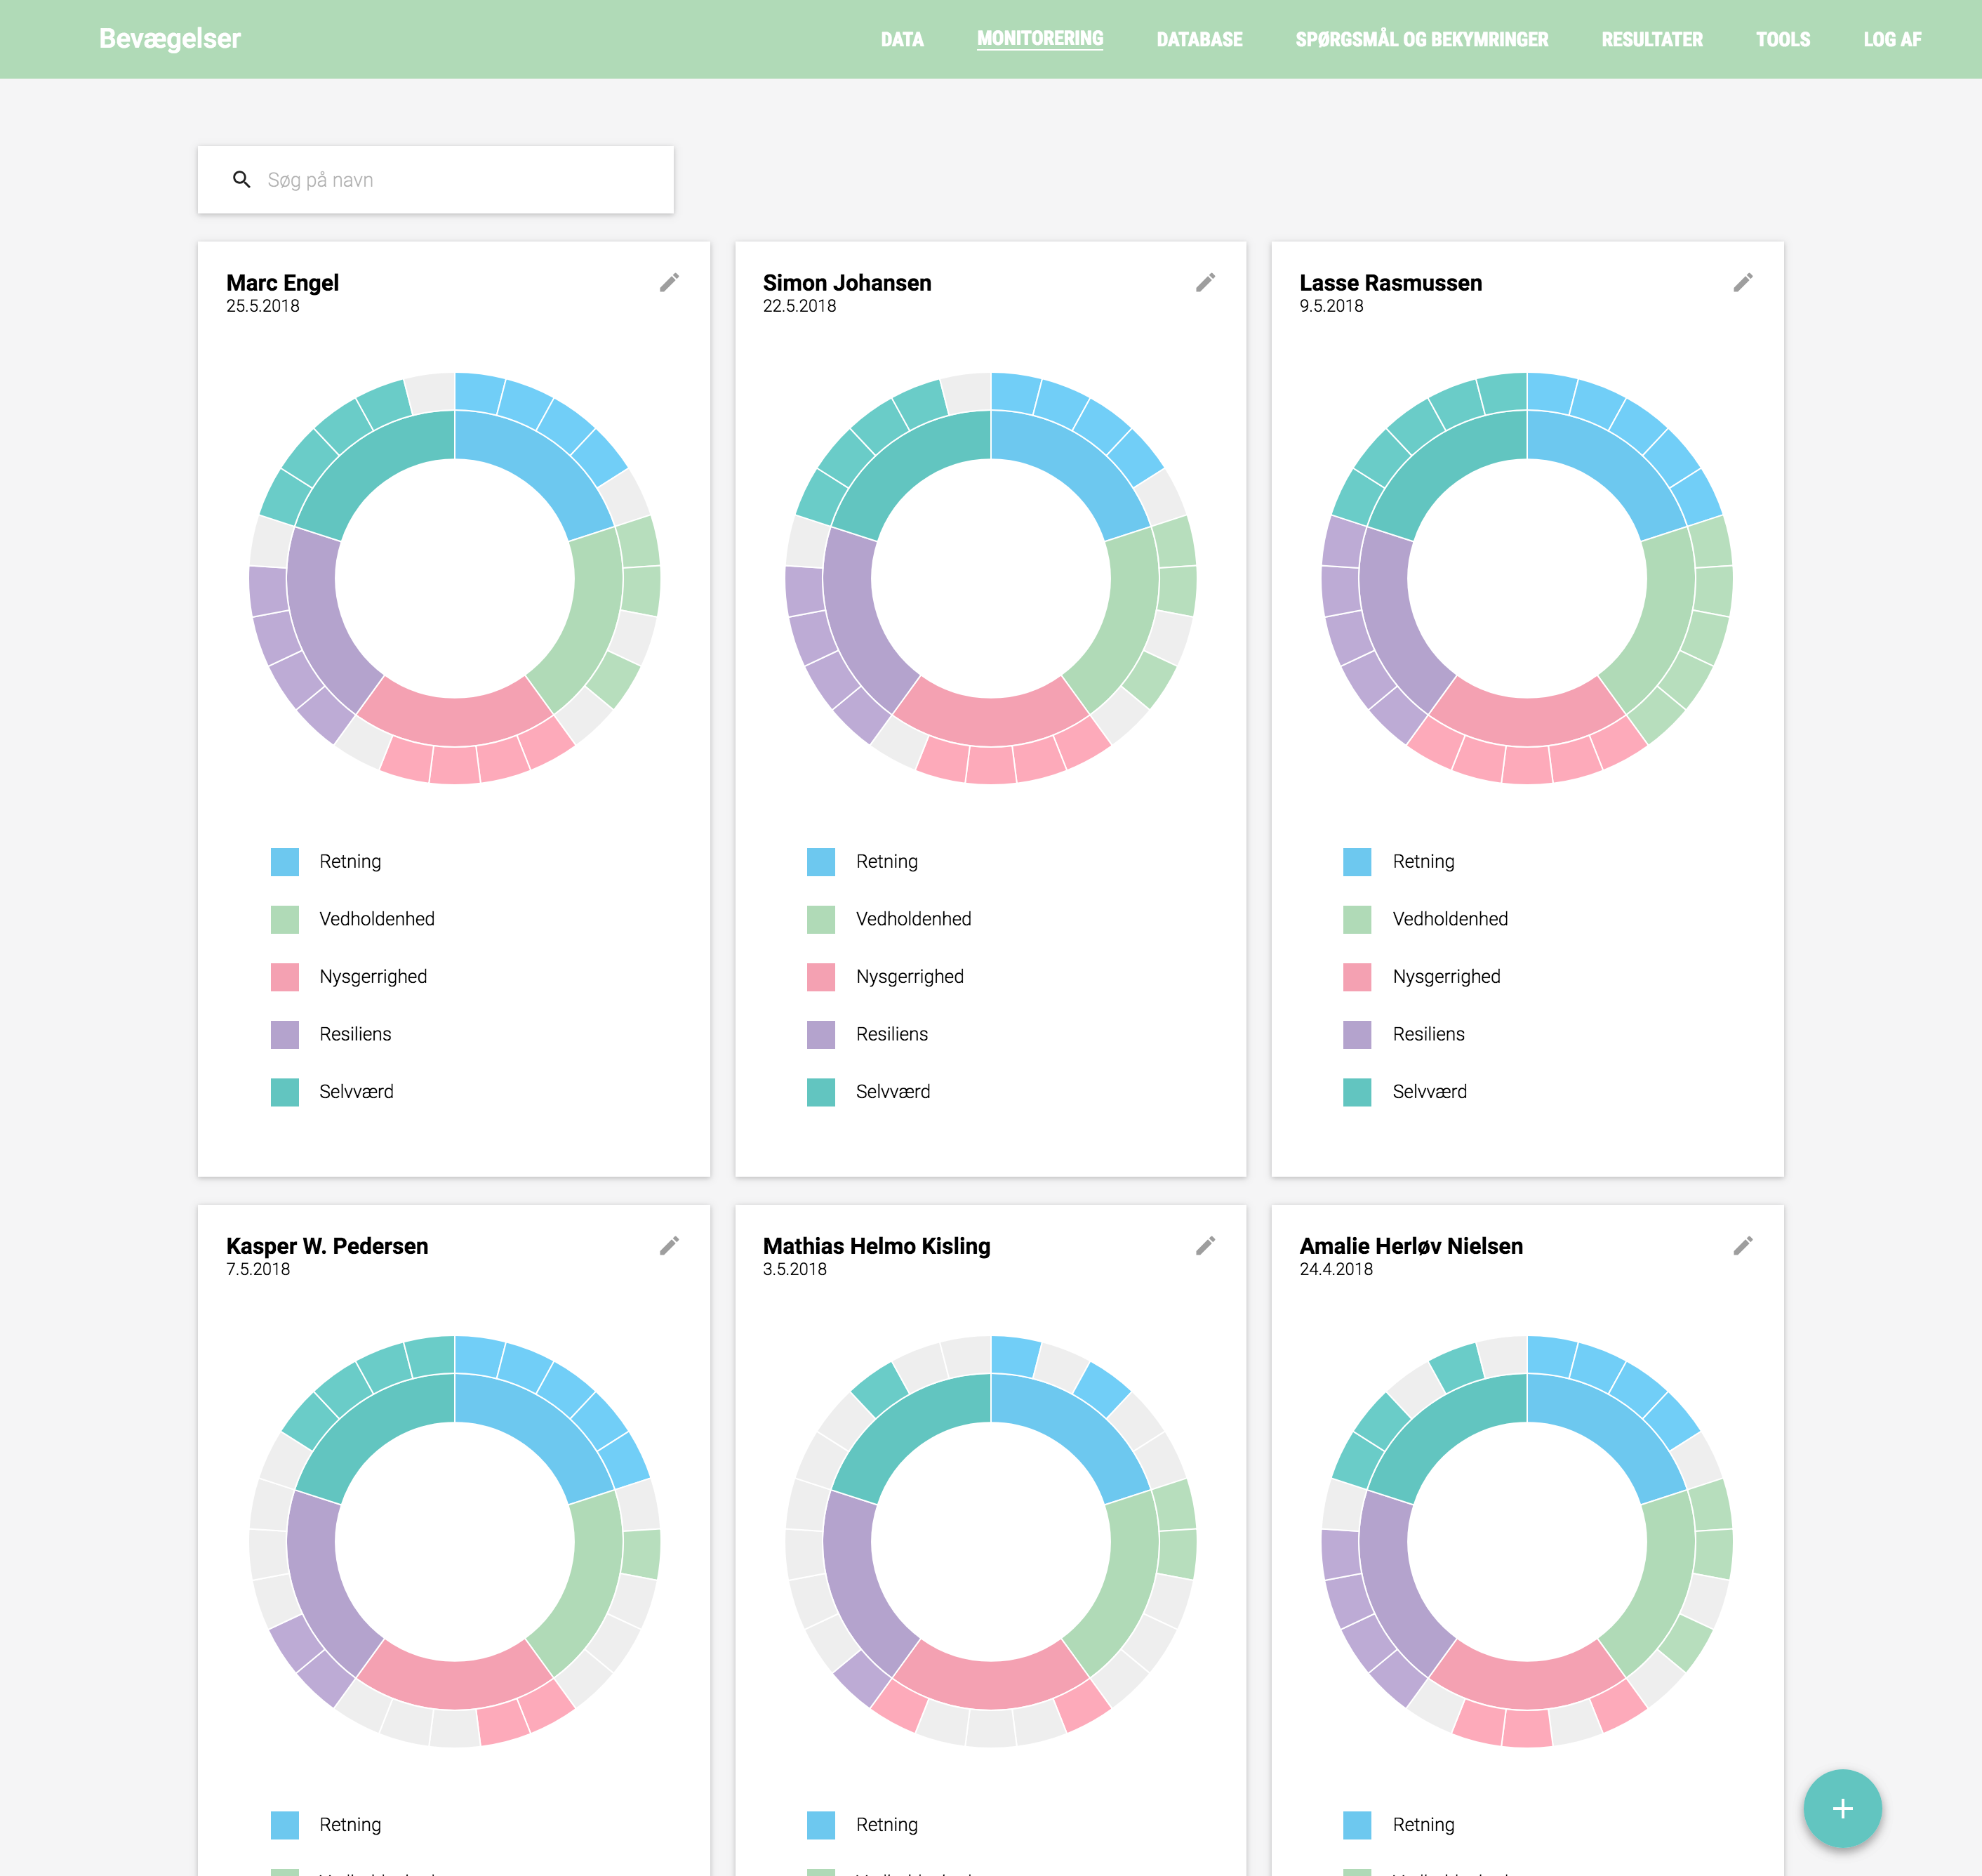Open the DATABASE page

pos(1199,40)
